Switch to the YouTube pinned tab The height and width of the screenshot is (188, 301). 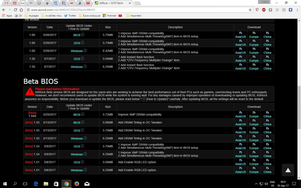88,3
